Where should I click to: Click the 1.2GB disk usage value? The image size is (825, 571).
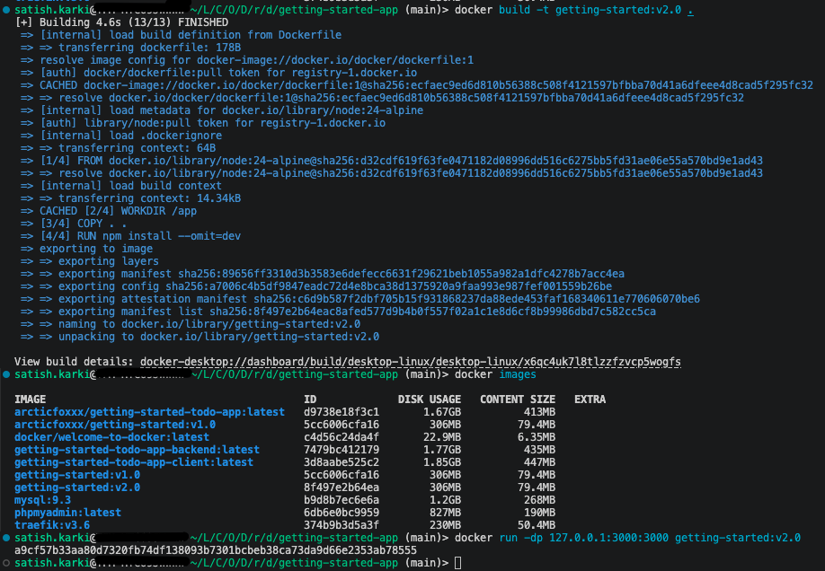coord(445,500)
